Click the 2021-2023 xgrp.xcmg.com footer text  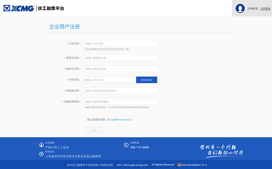(x=132, y=165)
